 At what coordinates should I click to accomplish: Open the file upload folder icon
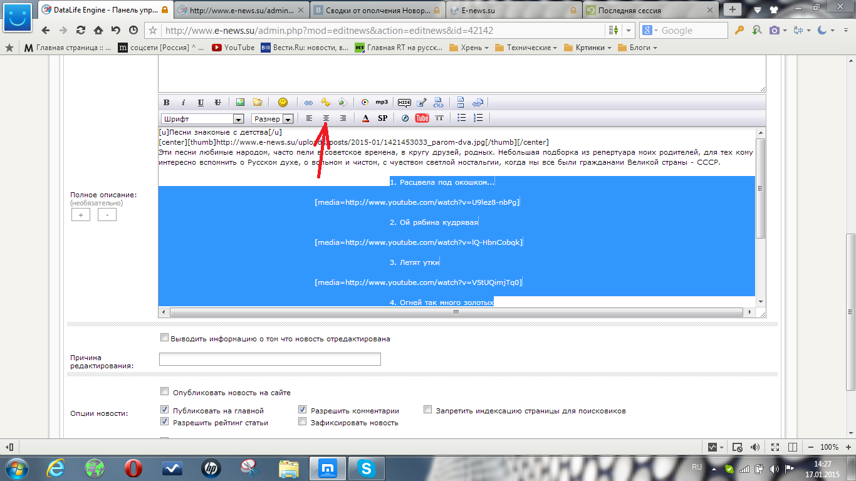click(257, 102)
